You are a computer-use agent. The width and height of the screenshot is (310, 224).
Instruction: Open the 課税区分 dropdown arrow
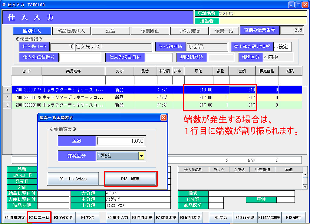click(141, 156)
